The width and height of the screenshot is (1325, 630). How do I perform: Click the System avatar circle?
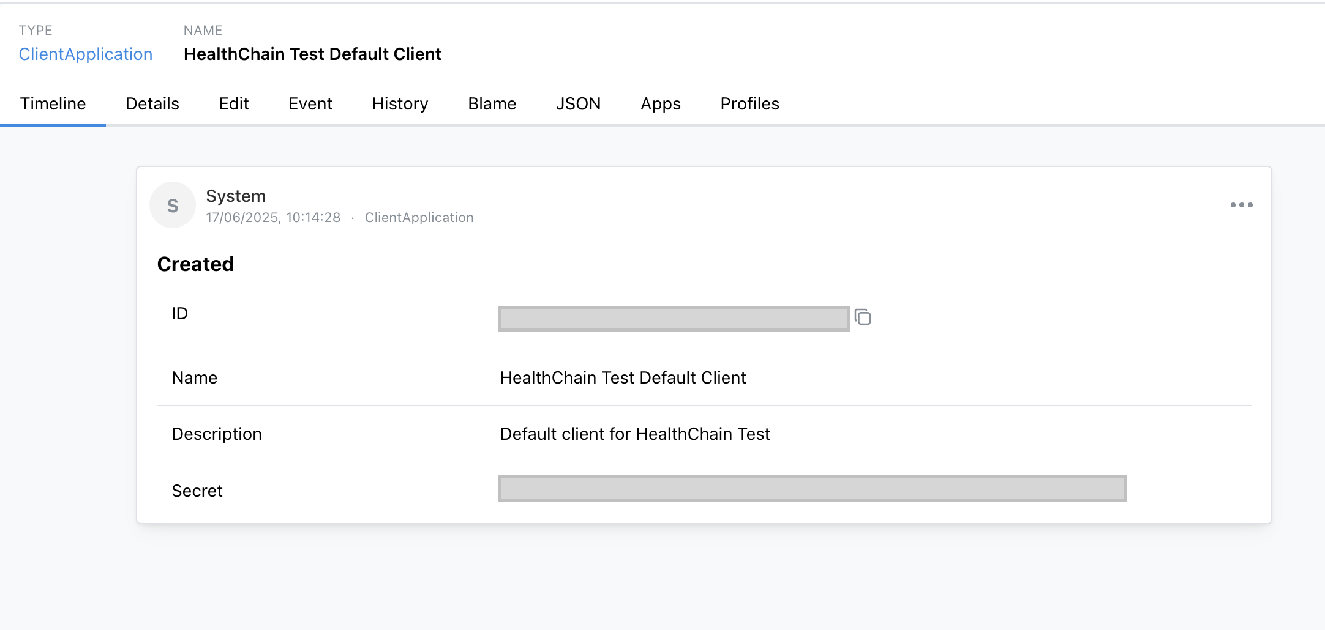172,205
